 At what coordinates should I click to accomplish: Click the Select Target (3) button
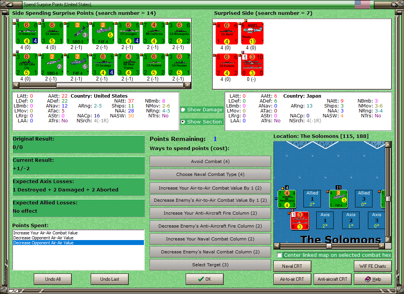point(210,265)
